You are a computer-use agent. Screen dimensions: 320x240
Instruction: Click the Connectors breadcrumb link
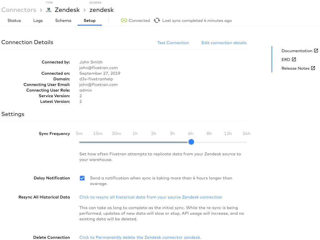pos(19,10)
